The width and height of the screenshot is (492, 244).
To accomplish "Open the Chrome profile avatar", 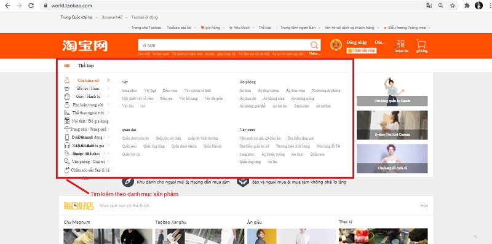I will tap(478, 6).
